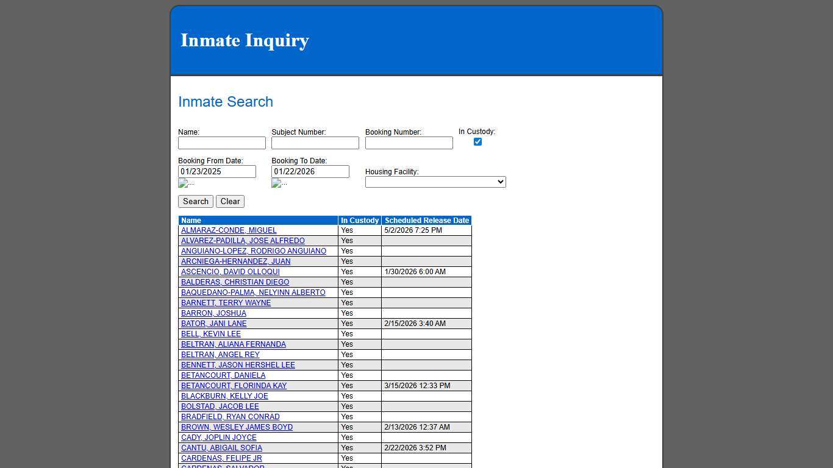
Task: View BATOR, JANI LANE details
Action: [x=213, y=324]
